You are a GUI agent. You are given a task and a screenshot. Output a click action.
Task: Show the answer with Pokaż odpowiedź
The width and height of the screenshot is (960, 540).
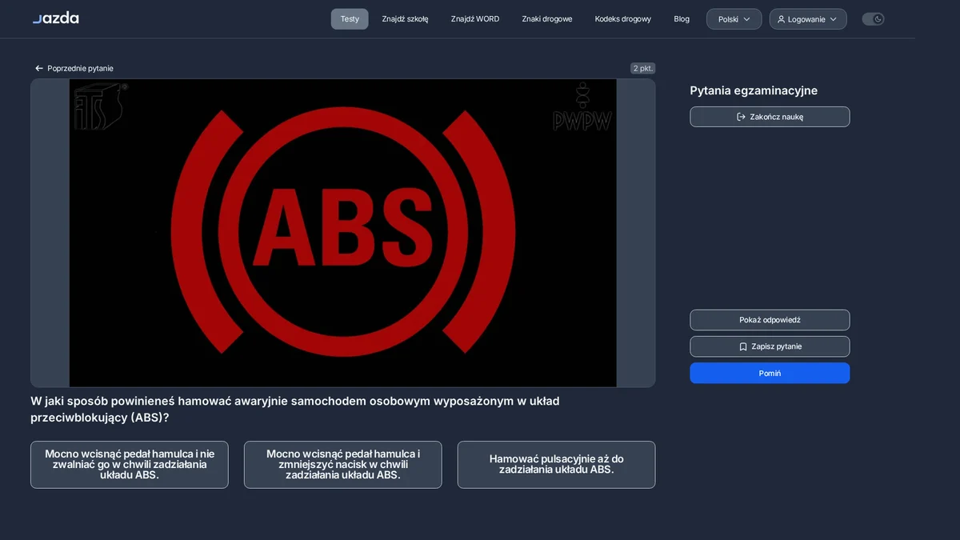coord(770,320)
